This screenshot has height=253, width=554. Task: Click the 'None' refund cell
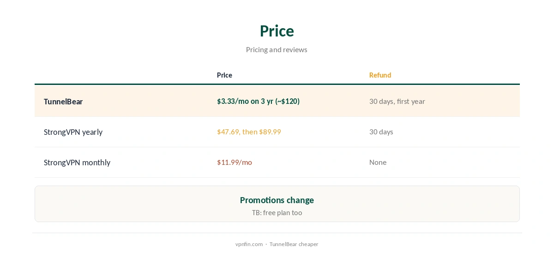[378, 162]
